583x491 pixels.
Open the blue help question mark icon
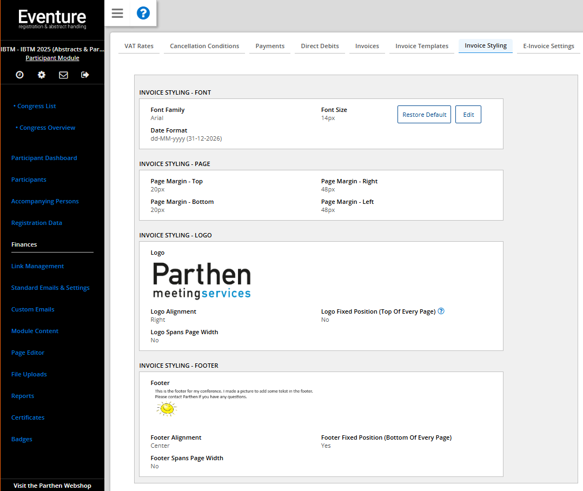143,14
